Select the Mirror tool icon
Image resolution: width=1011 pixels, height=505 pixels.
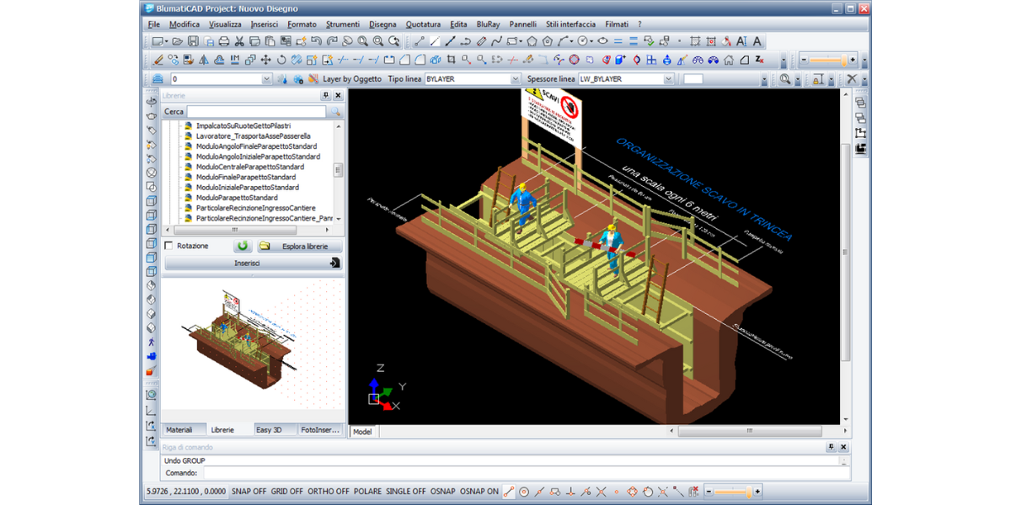204,60
